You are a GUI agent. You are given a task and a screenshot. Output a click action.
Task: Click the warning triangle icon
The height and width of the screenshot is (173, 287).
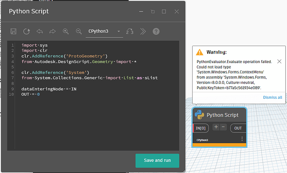tap(200, 52)
